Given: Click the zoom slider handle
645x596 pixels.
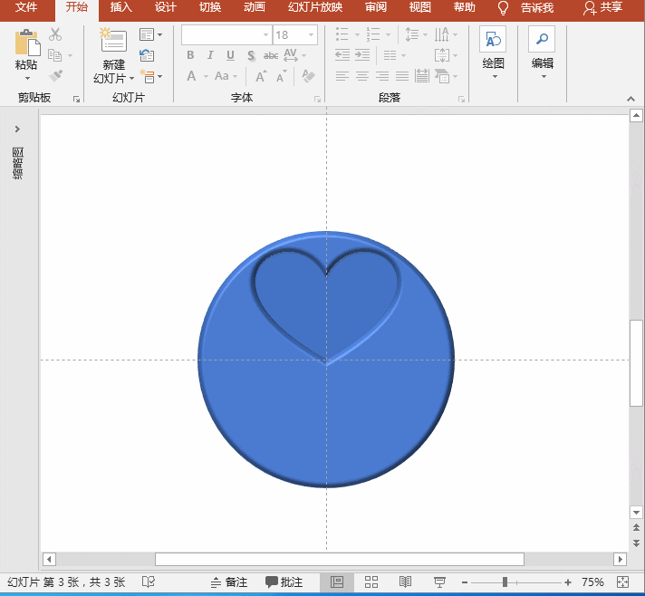Looking at the screenshot, I should (x=505, y=582).
